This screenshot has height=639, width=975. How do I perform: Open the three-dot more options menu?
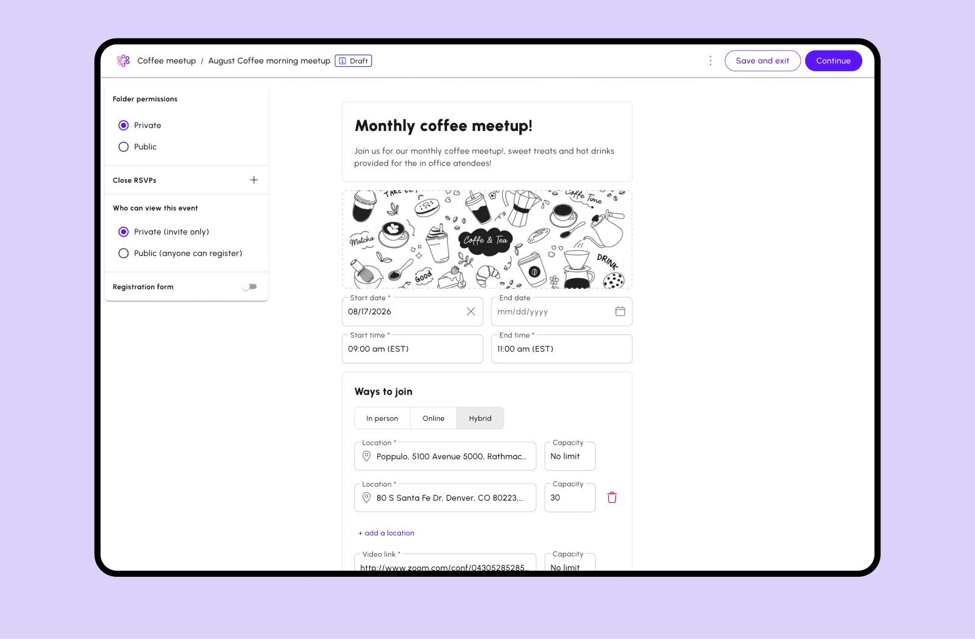click(x=711, y=60)
